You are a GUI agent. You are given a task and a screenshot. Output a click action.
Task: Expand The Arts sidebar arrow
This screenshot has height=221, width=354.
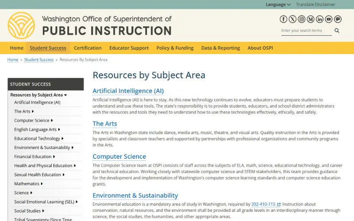33,111
